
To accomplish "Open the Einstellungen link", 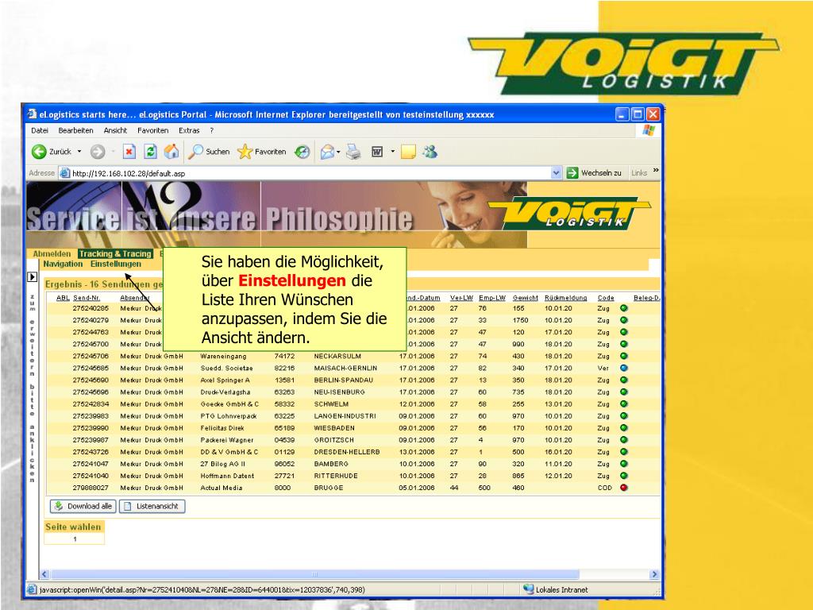I will pos(116,264).
